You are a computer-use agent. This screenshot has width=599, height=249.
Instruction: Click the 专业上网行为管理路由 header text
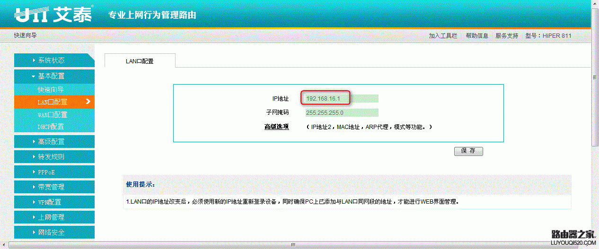coord(152,15)
